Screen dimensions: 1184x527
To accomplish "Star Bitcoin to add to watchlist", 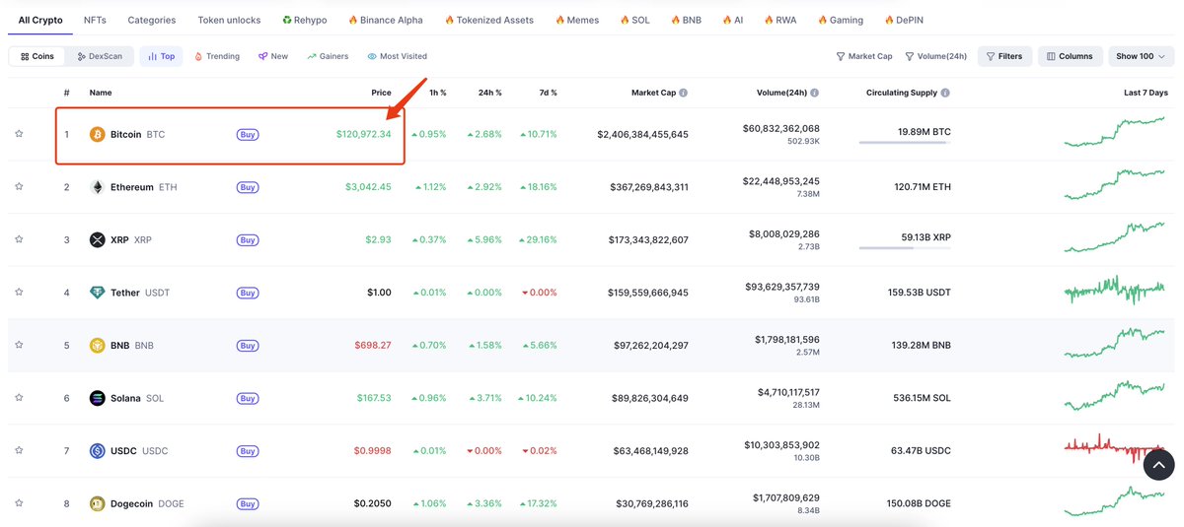I will tap(19, 134).
